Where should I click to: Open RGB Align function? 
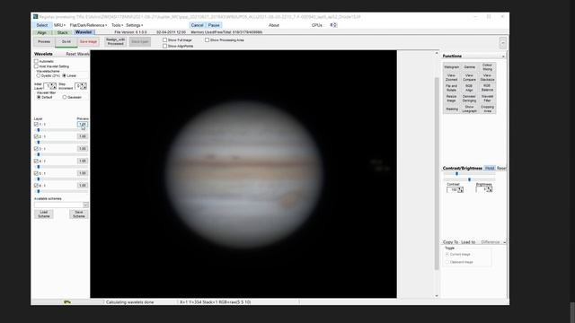pos(469,88)
